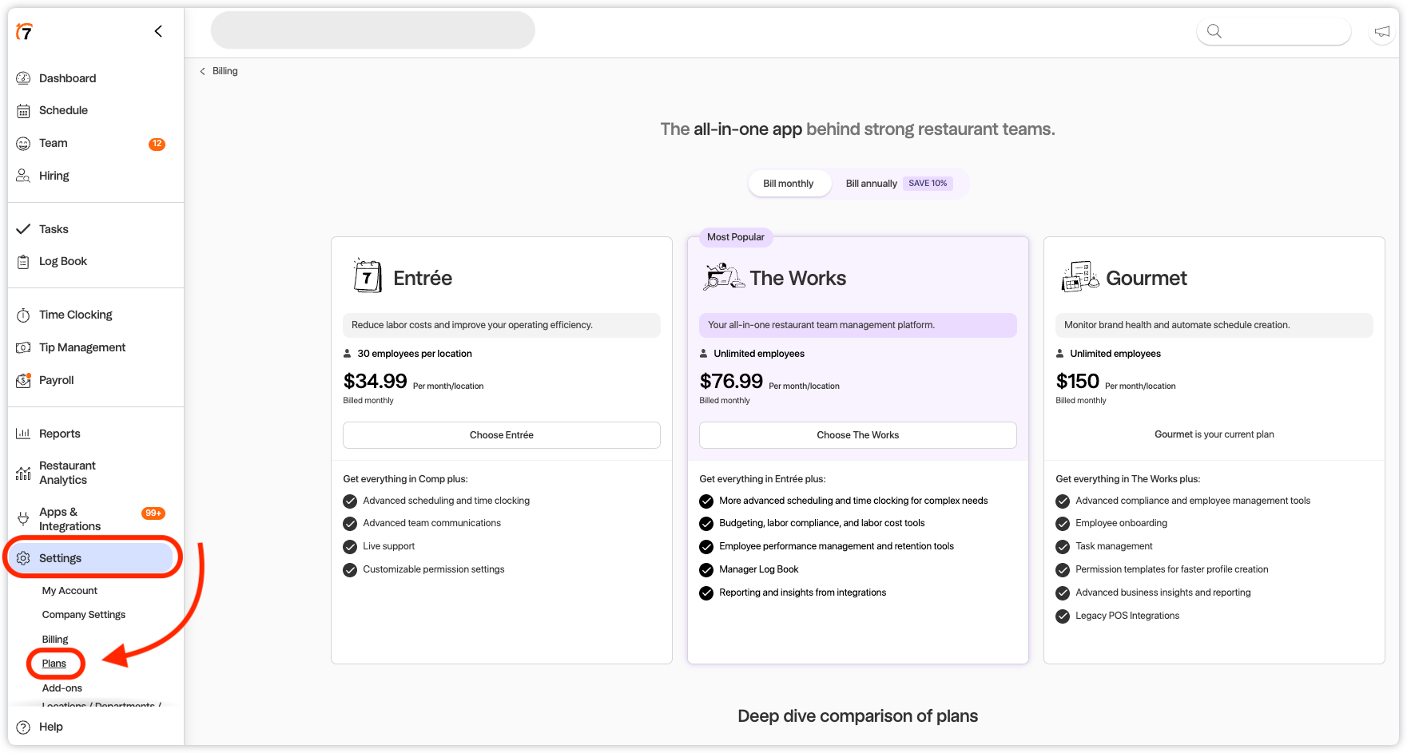Switch to Bill annually option
The image size is (1407, 753).
click(x=871, y=184)
